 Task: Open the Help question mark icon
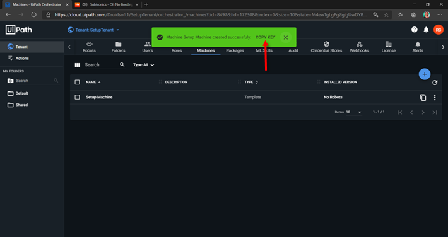coord(415,30)
